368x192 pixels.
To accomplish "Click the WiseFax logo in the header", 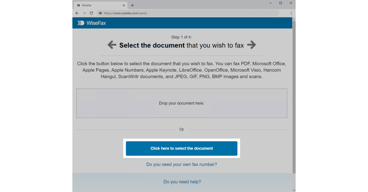I will click(91, 23).
